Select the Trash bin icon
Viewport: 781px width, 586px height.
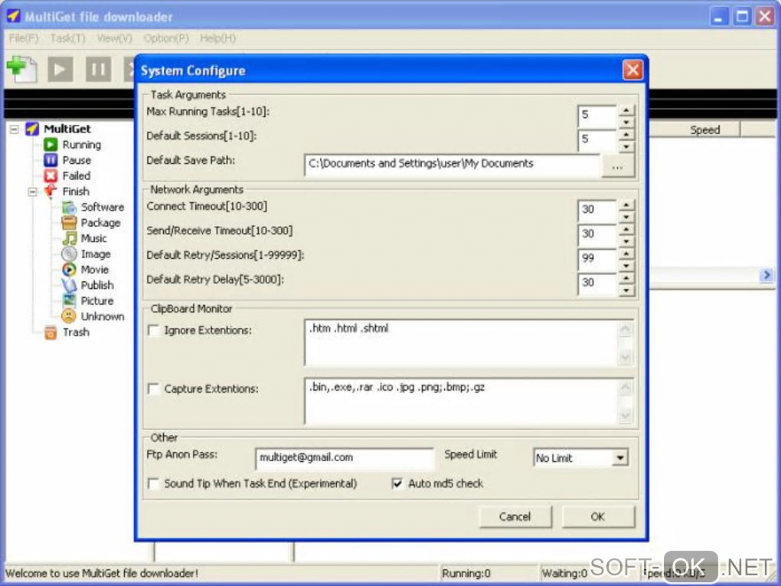point(51,332)
